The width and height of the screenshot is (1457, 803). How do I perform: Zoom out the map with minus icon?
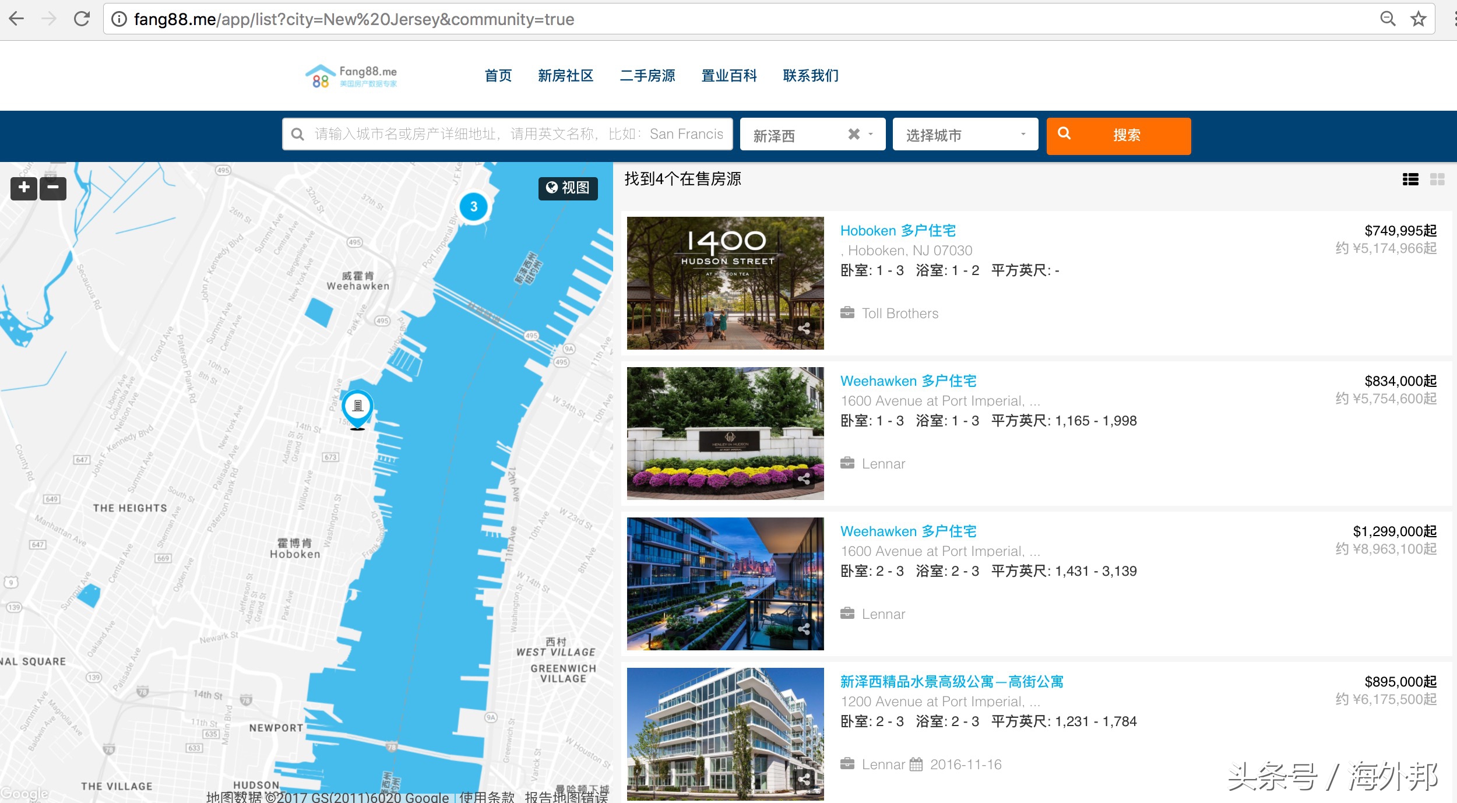pos(53,188)
